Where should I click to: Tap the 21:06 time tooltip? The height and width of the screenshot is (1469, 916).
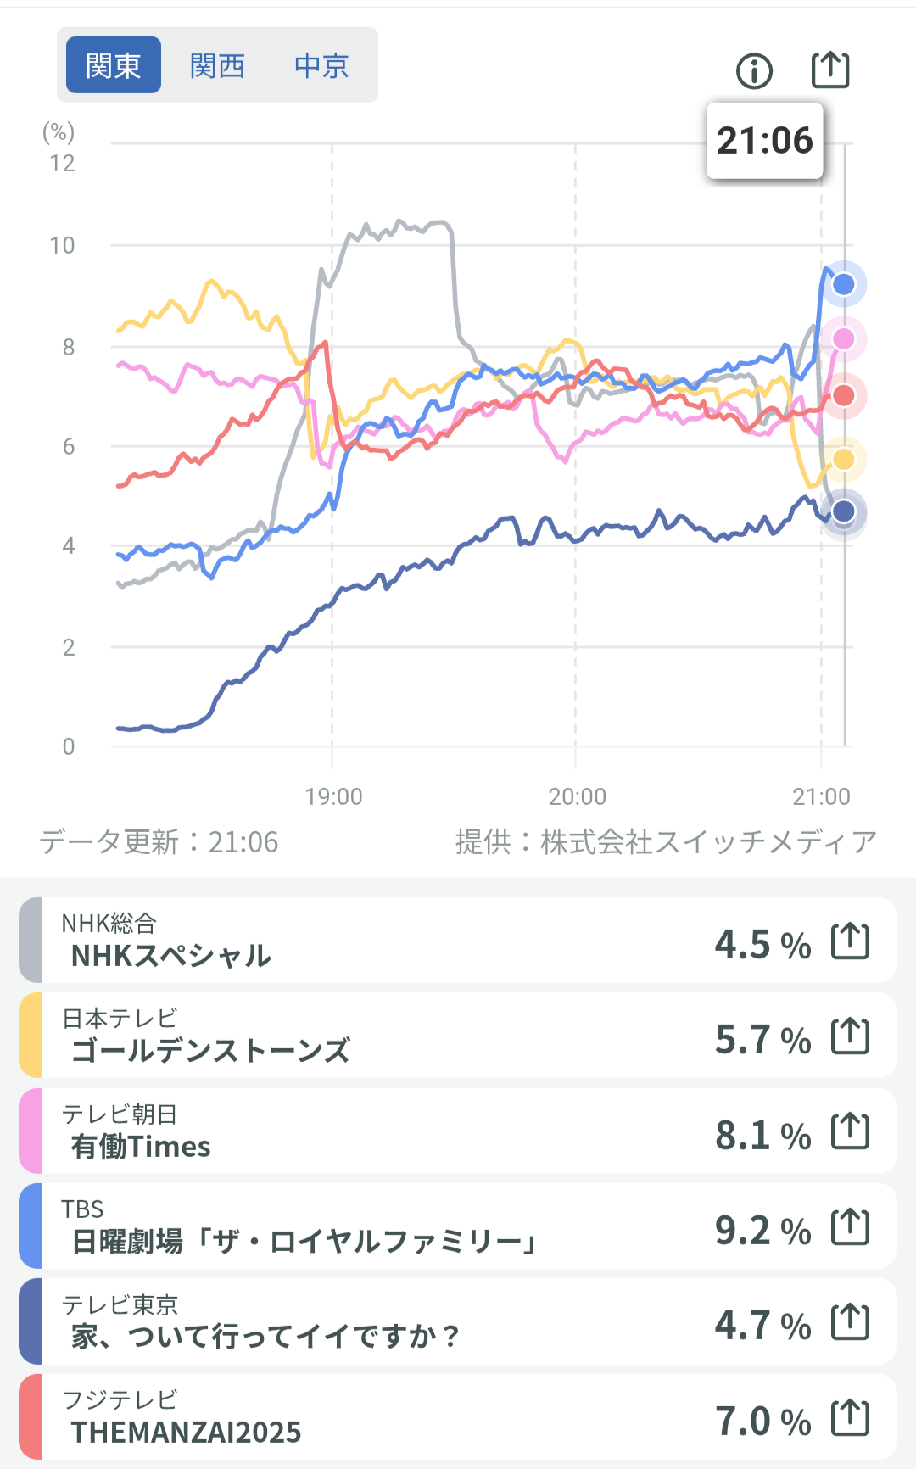click(764, 141)
